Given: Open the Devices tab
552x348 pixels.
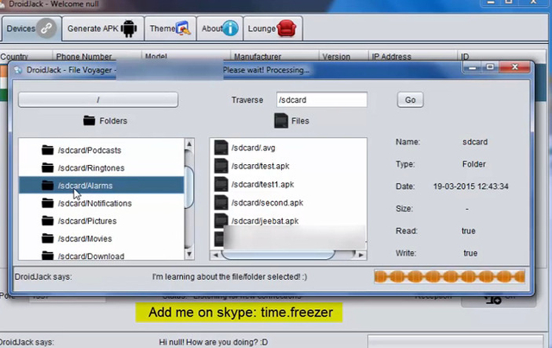Looking at the screenshot, I should click(32, 28).
